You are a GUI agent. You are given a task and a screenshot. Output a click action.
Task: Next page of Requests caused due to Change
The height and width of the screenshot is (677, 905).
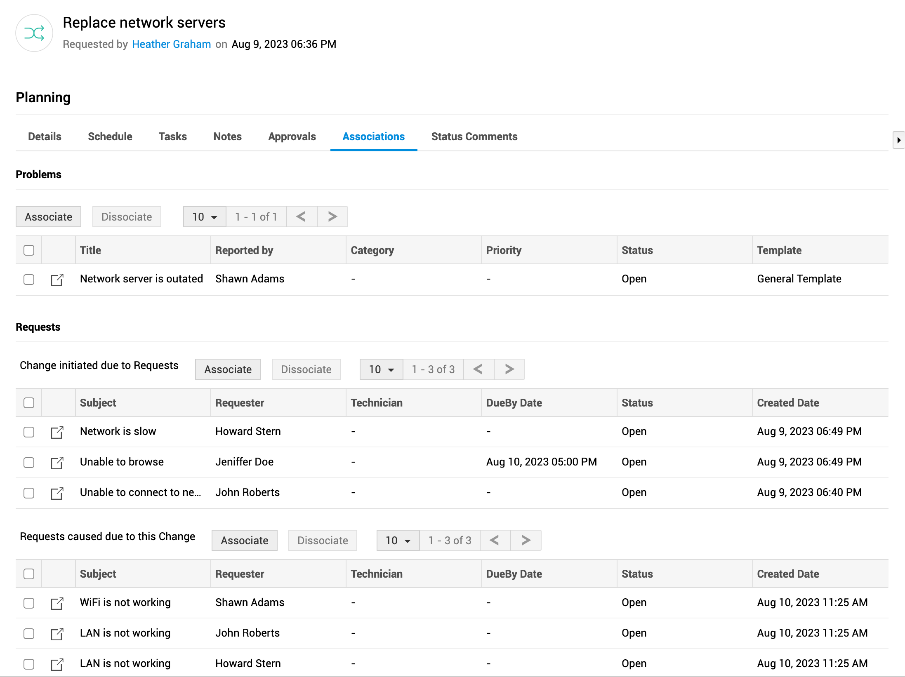tap(526, 540)
